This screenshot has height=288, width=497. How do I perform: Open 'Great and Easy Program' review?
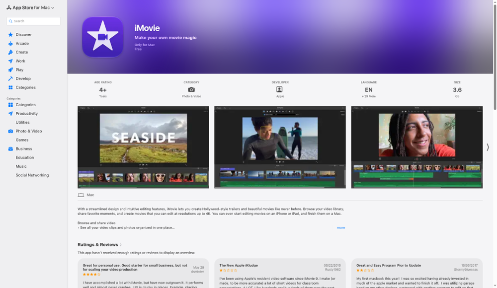point(388,266)
